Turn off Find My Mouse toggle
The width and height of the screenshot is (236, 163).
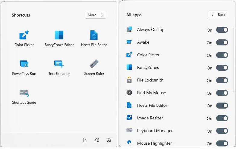(x=222, y=93)
